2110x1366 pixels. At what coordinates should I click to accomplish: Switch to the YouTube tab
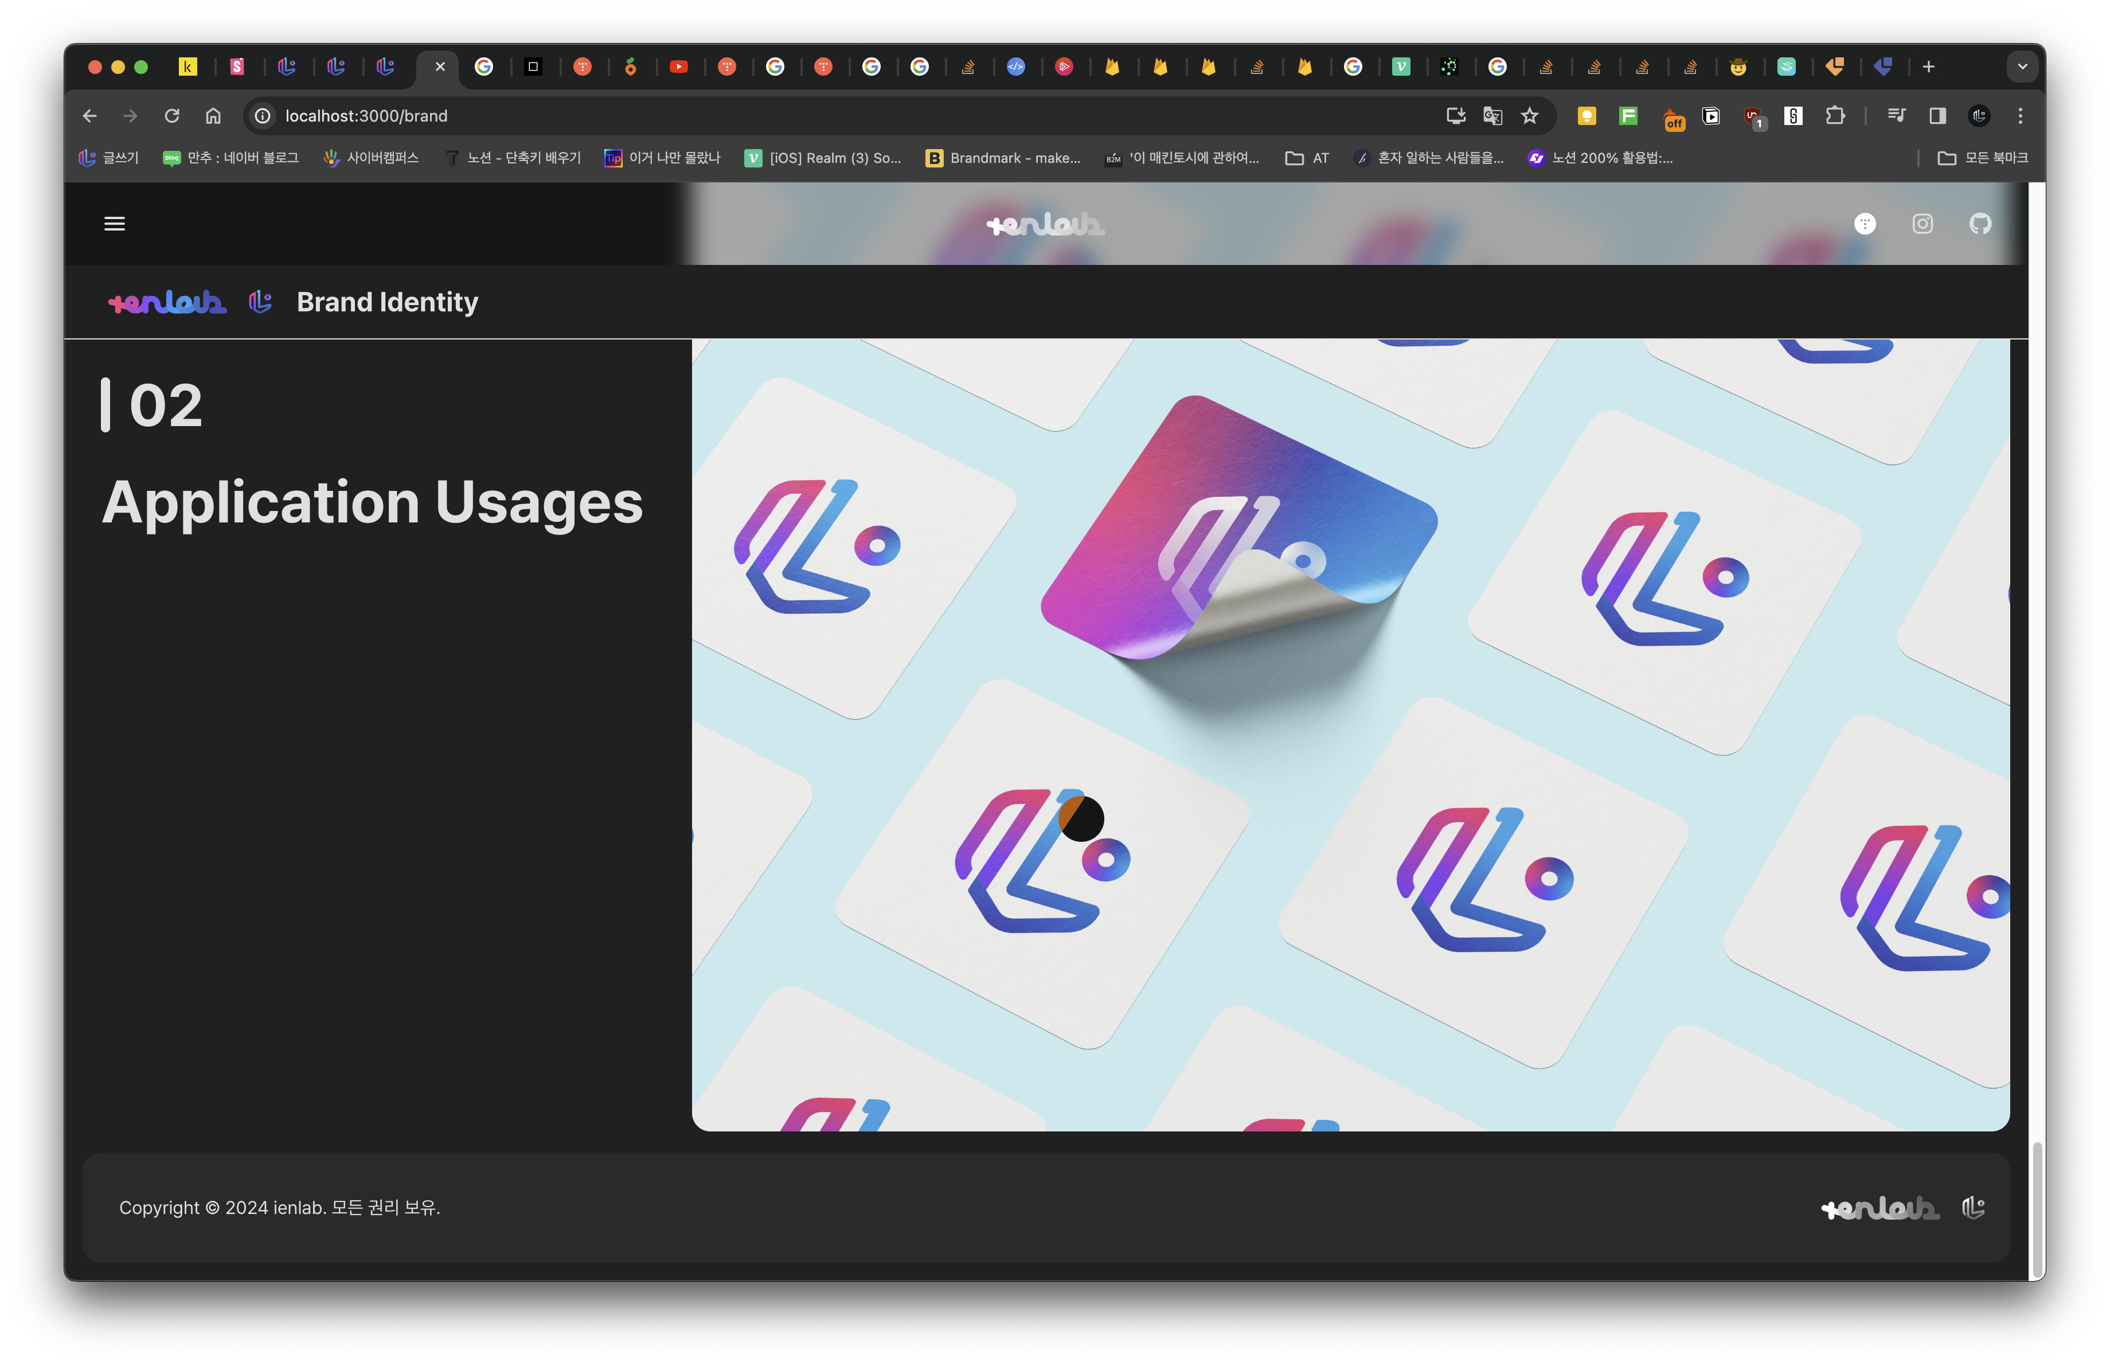(x=678, y=67)
